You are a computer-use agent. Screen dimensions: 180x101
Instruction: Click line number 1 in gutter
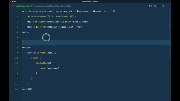[17, 11]
